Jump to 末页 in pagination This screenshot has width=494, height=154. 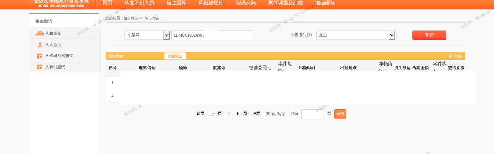(257, 114)
